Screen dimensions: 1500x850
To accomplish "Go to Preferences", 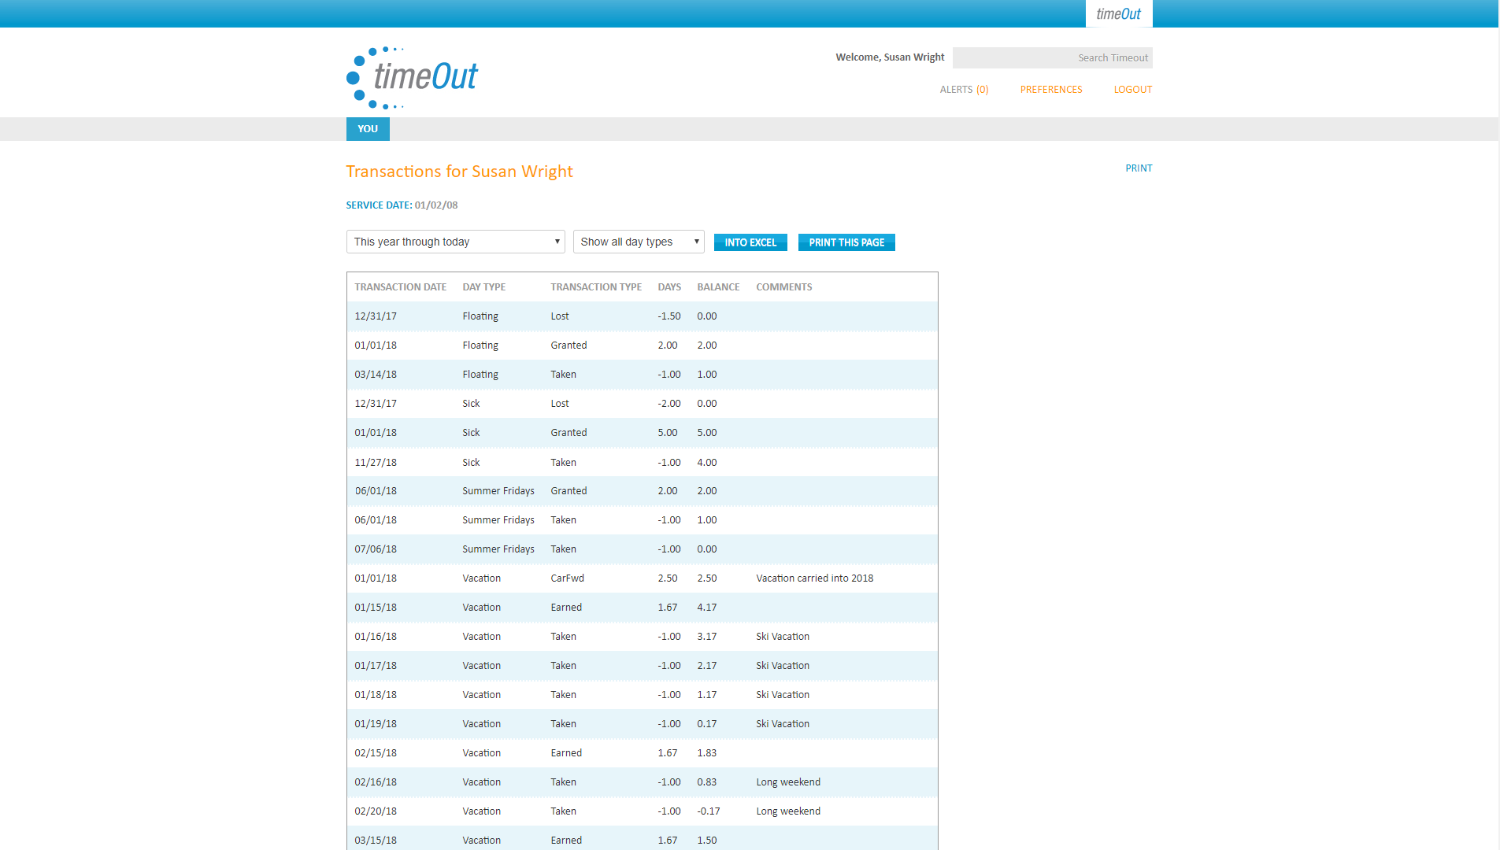I will [x=1051, y=90].
